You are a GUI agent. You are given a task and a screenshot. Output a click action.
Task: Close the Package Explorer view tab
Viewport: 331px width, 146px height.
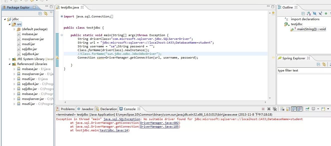pyautogui.click(x=34, y=7)
